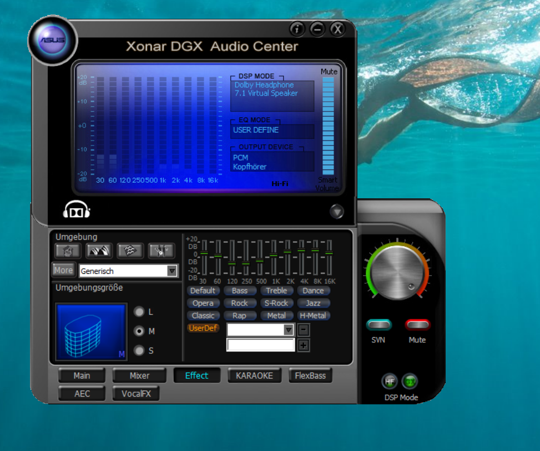Apply the Default EQ preset

pyautogui.click(x=203, y=290)
